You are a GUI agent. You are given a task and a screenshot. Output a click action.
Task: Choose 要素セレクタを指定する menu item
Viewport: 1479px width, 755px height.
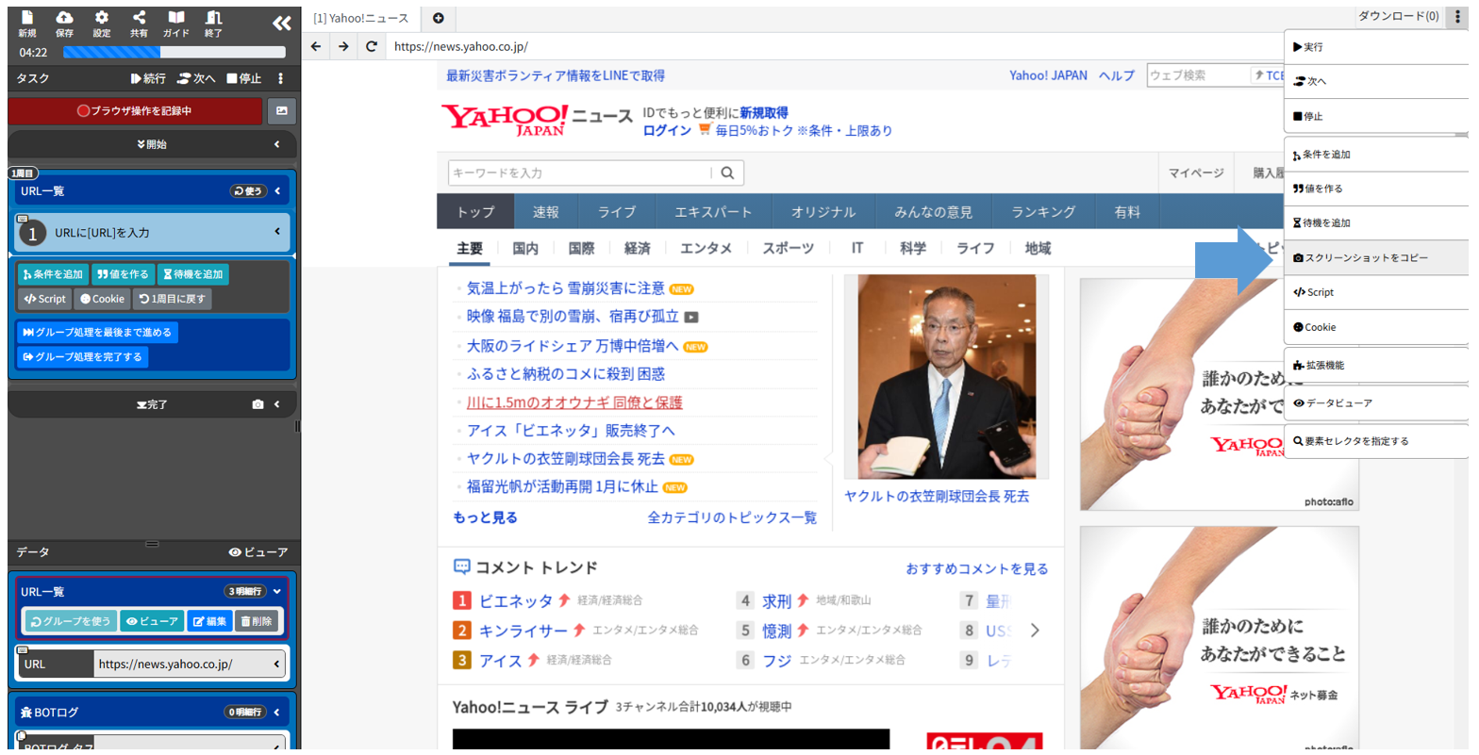(1376, 440)
